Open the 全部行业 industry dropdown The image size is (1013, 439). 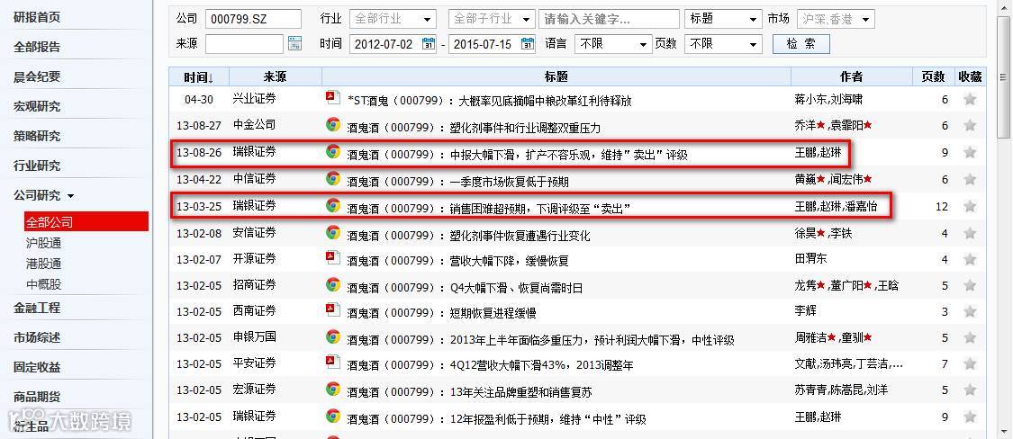point(393,20)
